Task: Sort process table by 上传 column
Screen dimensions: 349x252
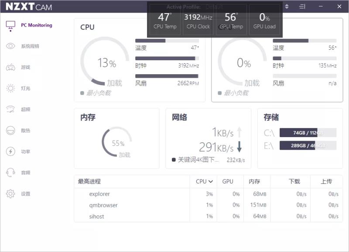Action: pos(326,181)
